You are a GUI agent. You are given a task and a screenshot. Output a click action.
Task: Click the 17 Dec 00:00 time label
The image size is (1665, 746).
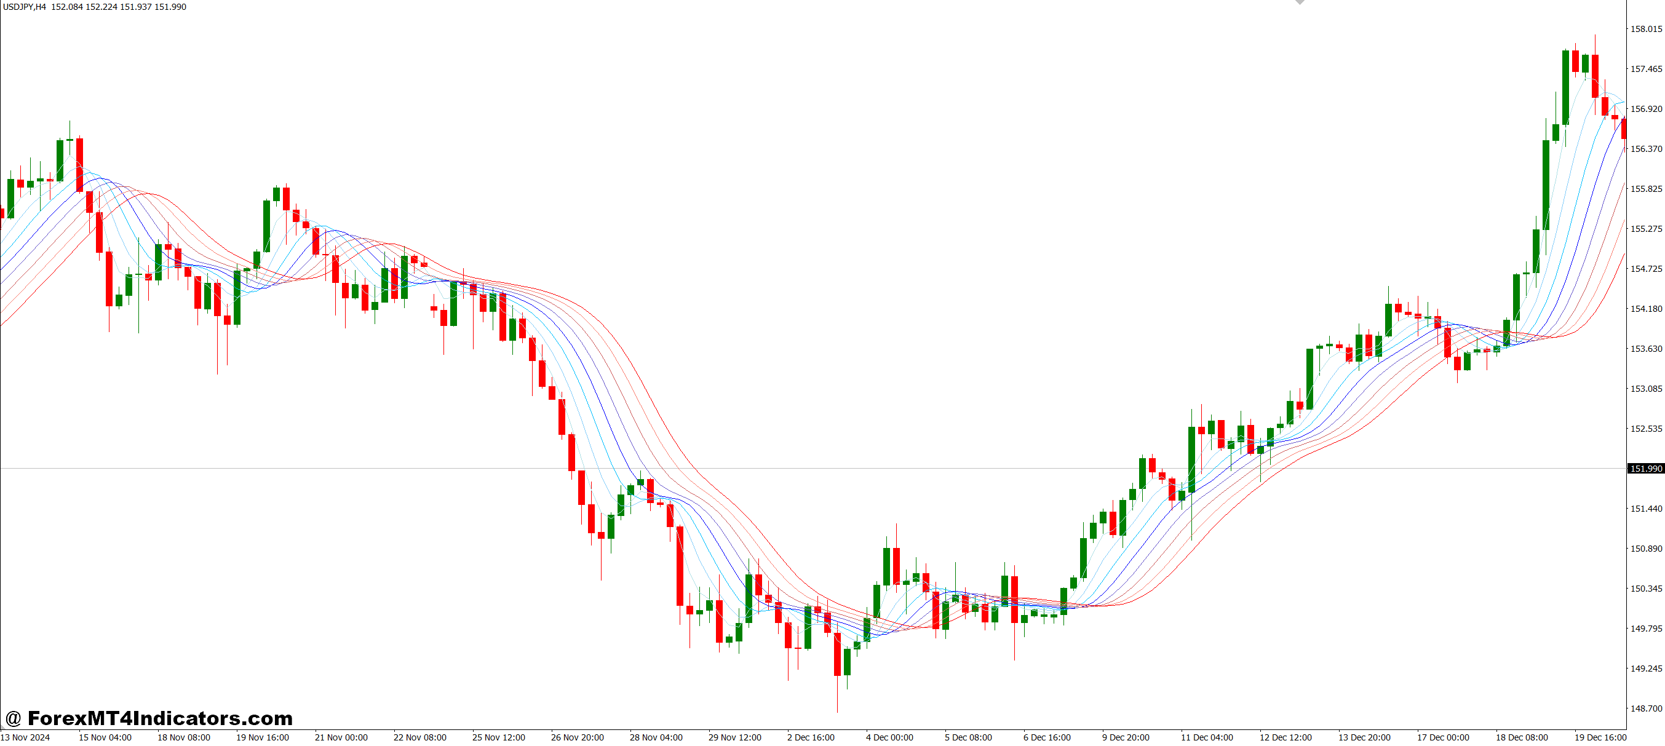tap(1443, 737)
